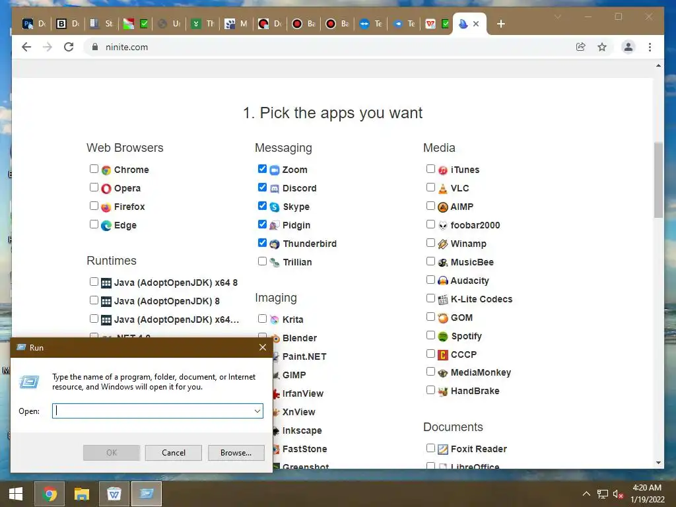Deselect the Thunderbird checkbox
This screenshot has width=676, height=507.
(x=262, y=243)
